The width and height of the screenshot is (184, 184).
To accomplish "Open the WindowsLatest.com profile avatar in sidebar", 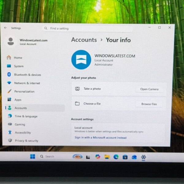I will (11, 41).
